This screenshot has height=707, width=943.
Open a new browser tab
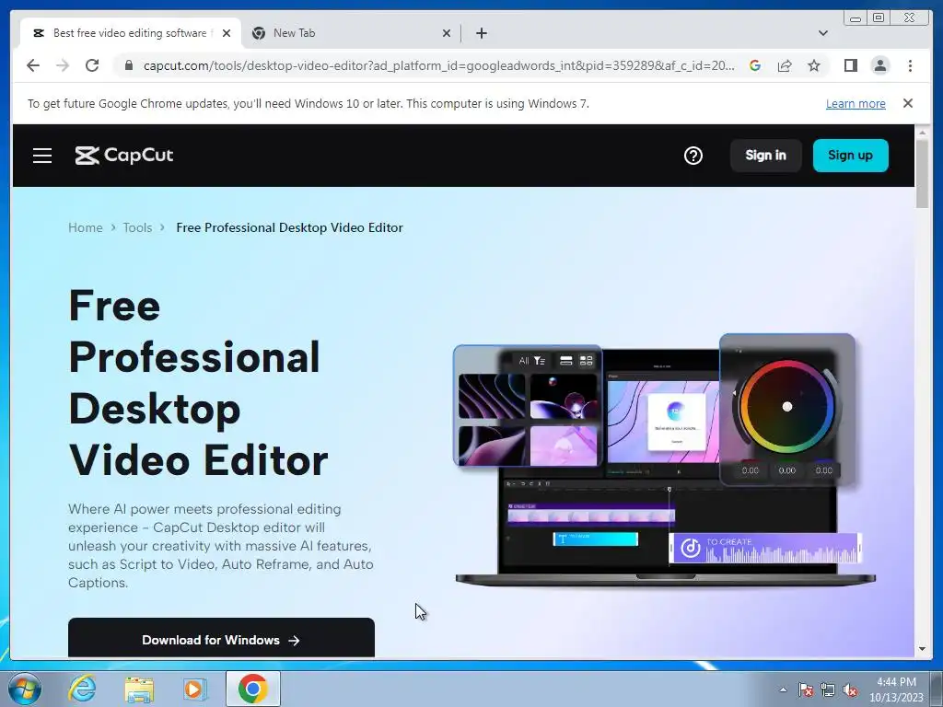[481, 33]
